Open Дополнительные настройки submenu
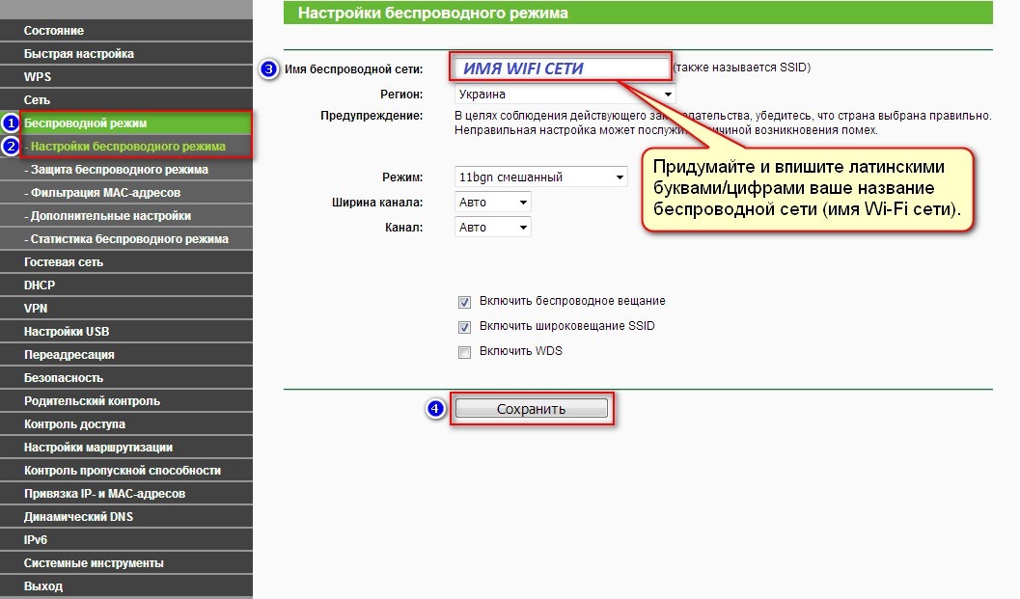 (126, 216)
